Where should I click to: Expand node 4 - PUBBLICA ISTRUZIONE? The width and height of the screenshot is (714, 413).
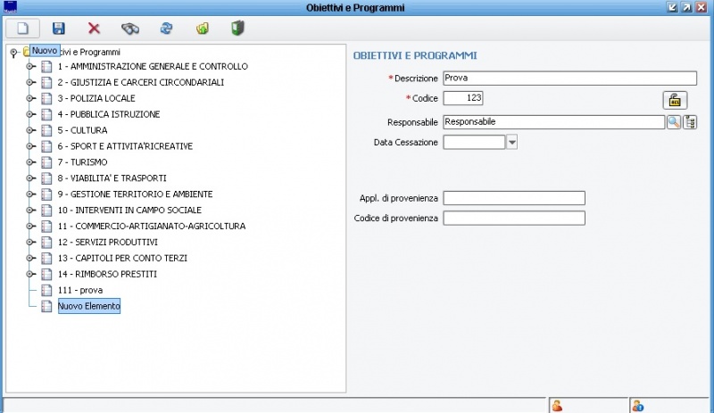pyautogui.click(x=30, y=114)
